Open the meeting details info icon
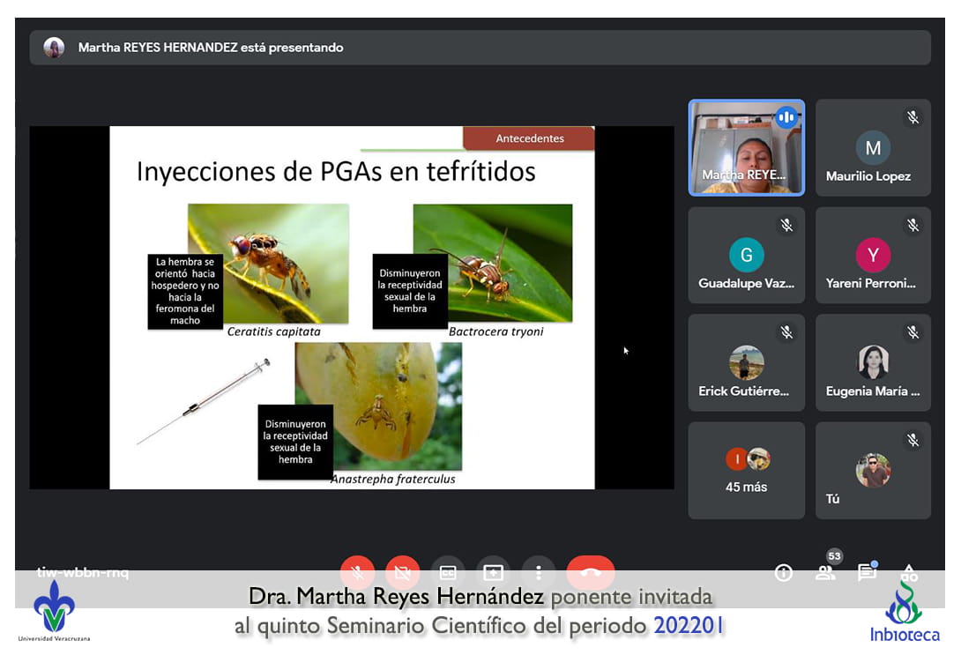Screen dimensions: 961x670 click(x=783, y=573)
